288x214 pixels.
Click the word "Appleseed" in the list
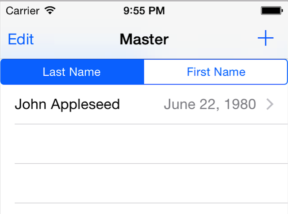pos(85,105)
